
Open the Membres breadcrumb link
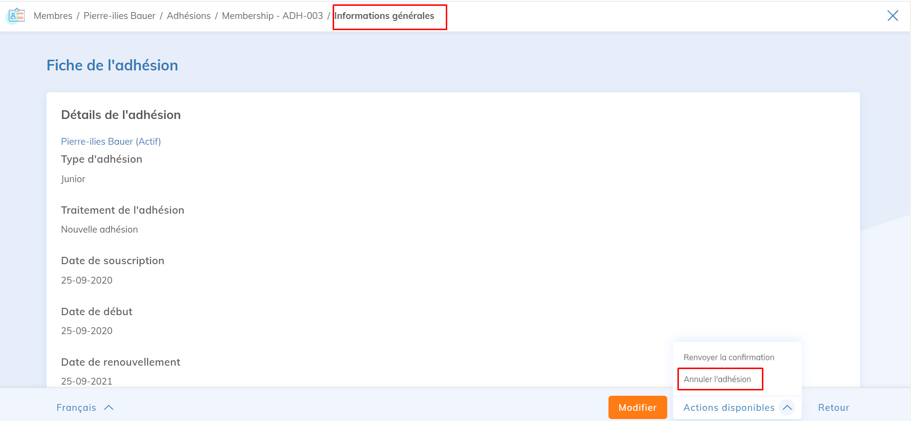click(x=53, y=16)
